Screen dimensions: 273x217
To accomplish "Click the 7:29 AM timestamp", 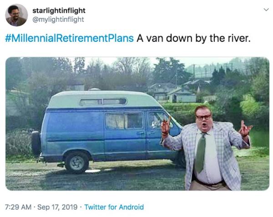I will (18, 207).
